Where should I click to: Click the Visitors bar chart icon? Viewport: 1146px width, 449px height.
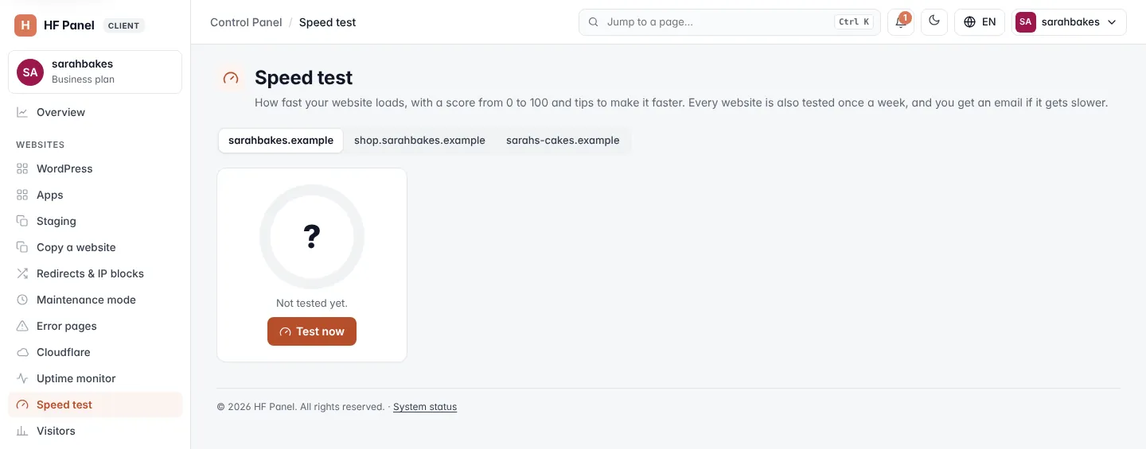coord(22,431)
